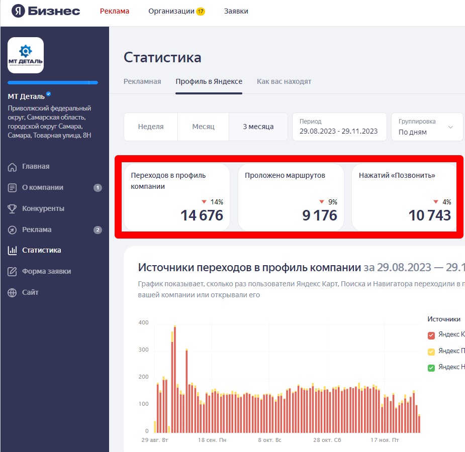Image resolution: width=465 pixels, height=452 pixels.
Task: Select the Неделя period button
Action: [151, 127]
